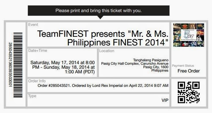The image size is (212, 113).
Task: Click the QR code on the ticket
Action: [x=189, y=93]
